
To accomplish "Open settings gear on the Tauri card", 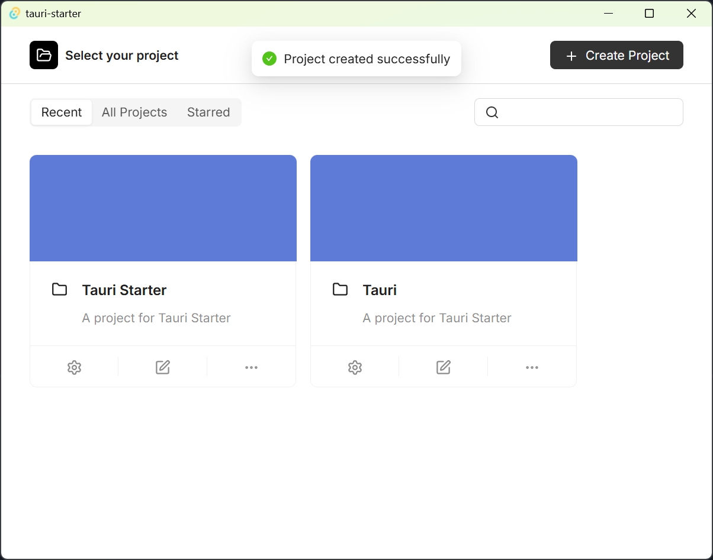I will tap(355, 367).
